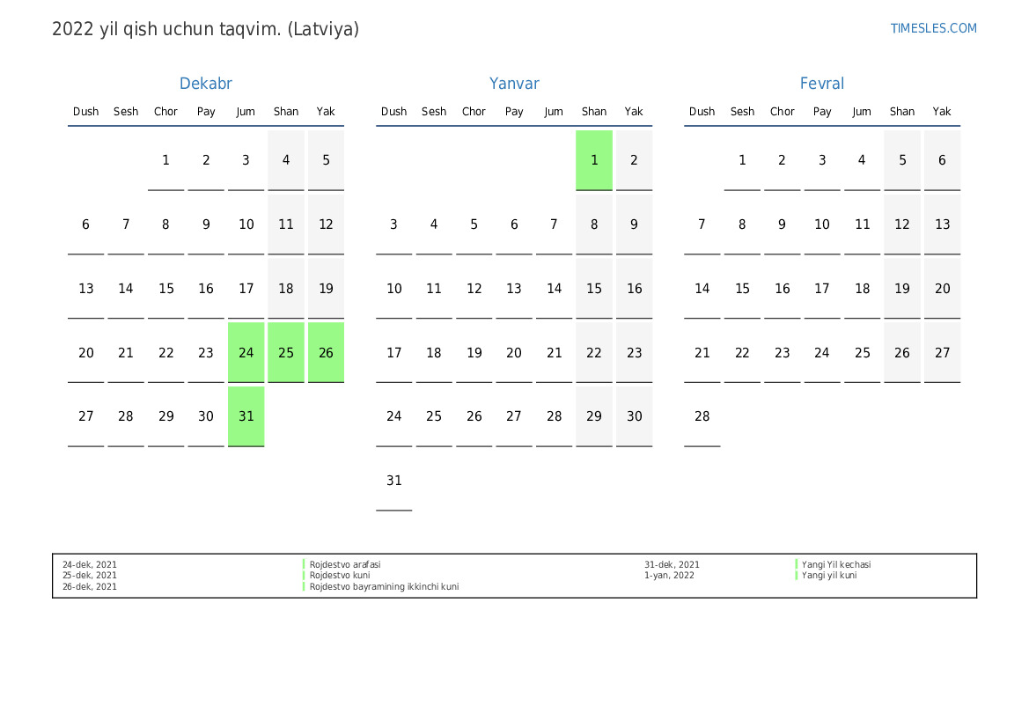
Task: Click December 9 in Dekabr calendar
Action: pyautogui.click(x=206, y=224)
